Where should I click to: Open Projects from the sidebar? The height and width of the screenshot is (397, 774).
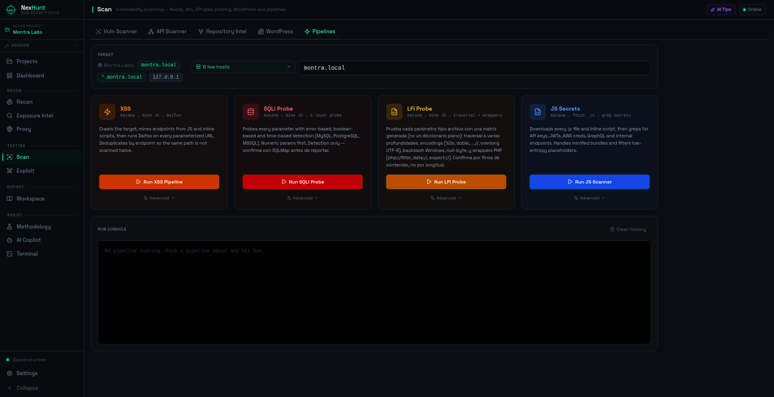click(x=42, y=61)
